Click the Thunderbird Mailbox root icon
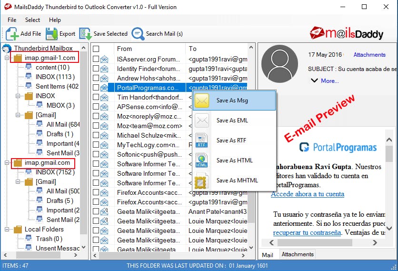398x271 pixels. [7, 48]
